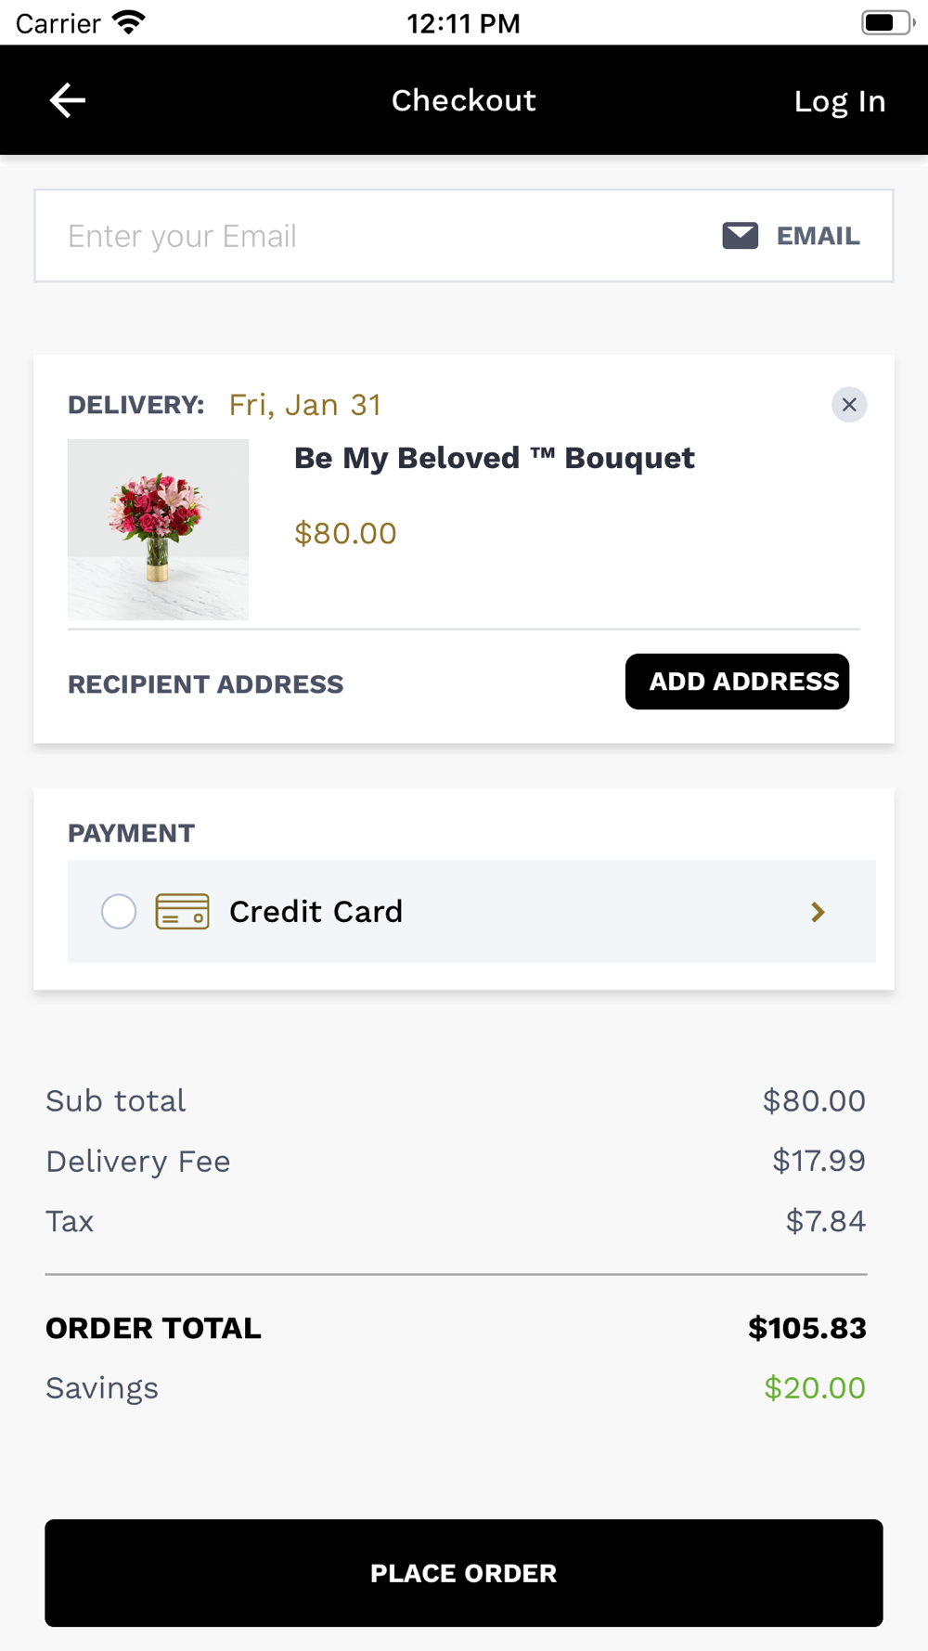Click the Add Address button
Viewport: 928px width, 1651px height.
(737, 682)
